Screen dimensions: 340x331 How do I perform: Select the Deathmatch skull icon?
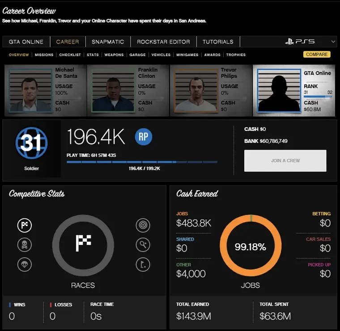[25, 245]
